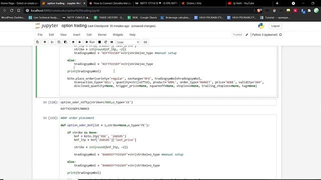This screenshot has height=180, width=321.
Task: Click the Jupyter logo
Action: (x=47, y=26)
